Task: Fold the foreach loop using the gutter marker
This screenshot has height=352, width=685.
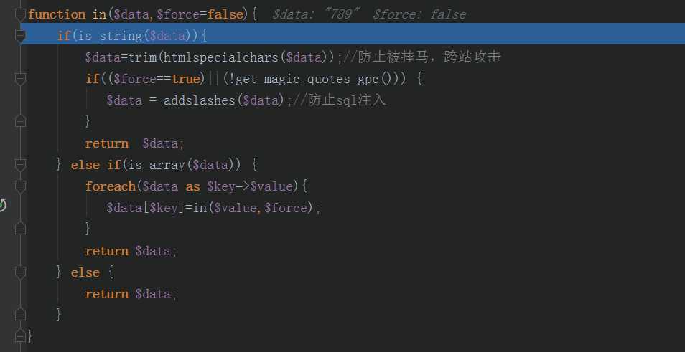Action: point(20,186)
